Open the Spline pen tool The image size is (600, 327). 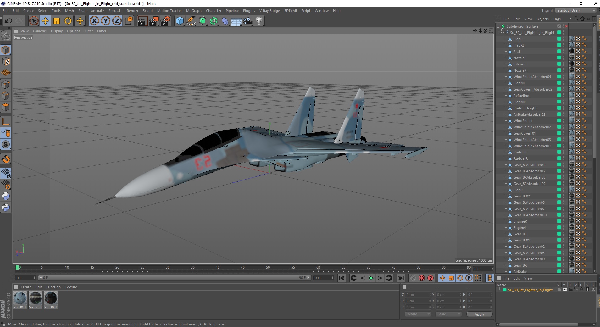click(191, 21)
